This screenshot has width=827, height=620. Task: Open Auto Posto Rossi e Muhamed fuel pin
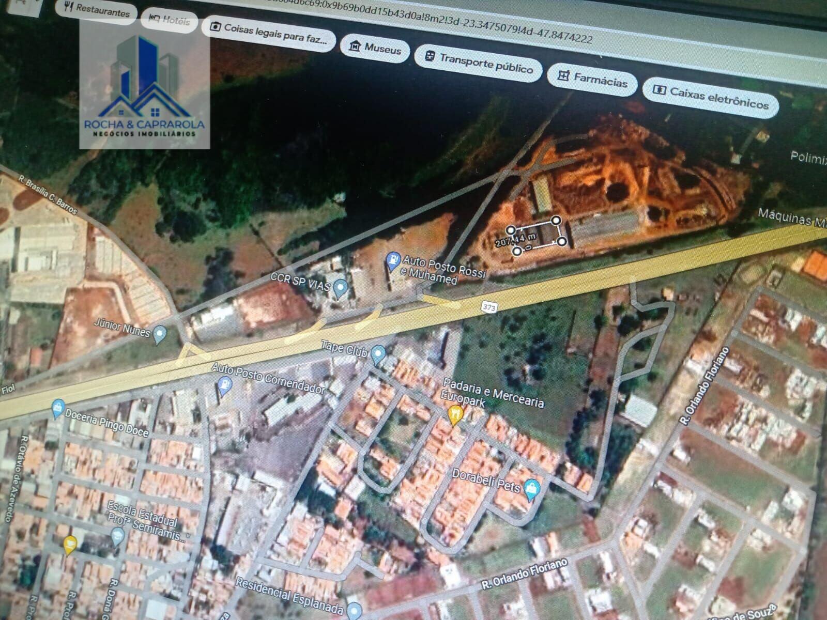click(x=394, y=261)
